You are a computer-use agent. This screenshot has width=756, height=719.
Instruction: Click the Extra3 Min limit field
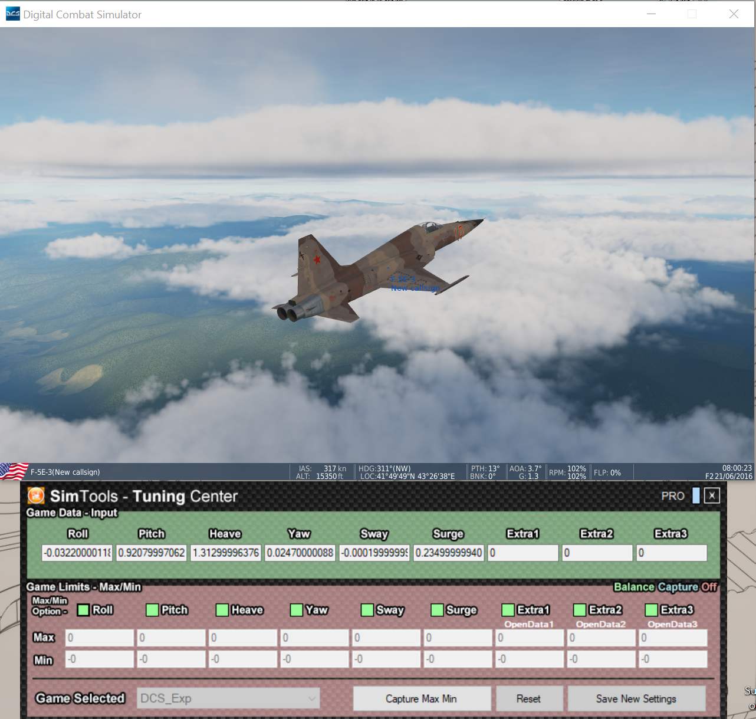point(673,659)
